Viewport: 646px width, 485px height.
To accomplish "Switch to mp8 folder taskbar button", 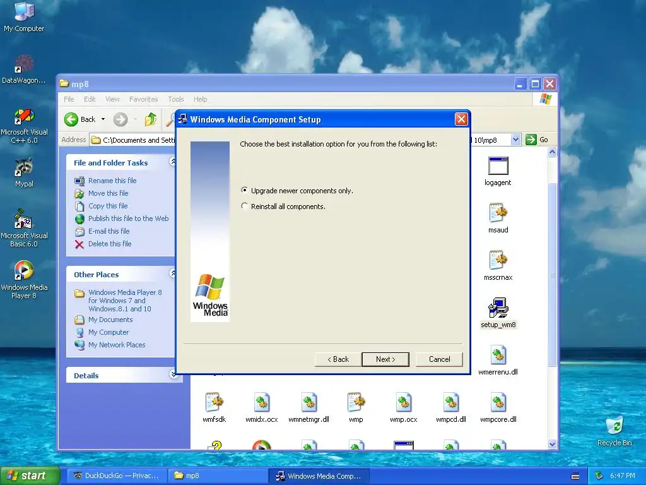I will pyautogui.click(x=217, y=476).
